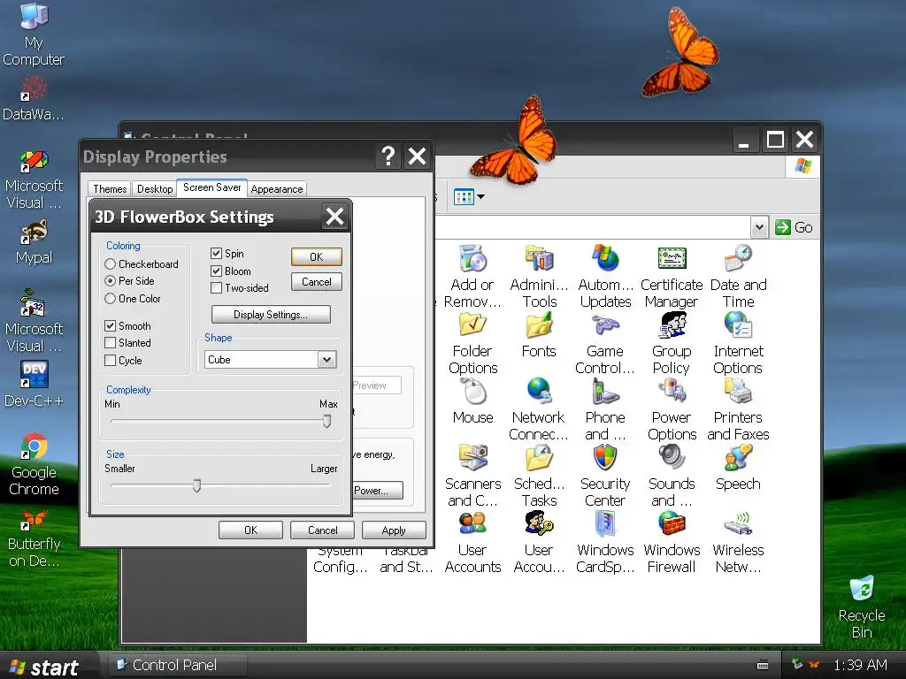Open the Start menu
The width and height of the screenshot is (906, 679).
click(x=46, y=667)
